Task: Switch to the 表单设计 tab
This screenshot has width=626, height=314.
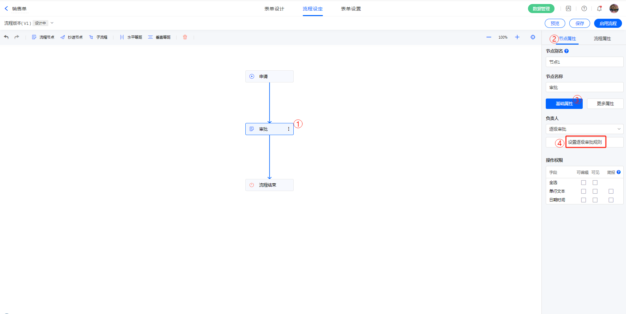Action: point(274,9)
